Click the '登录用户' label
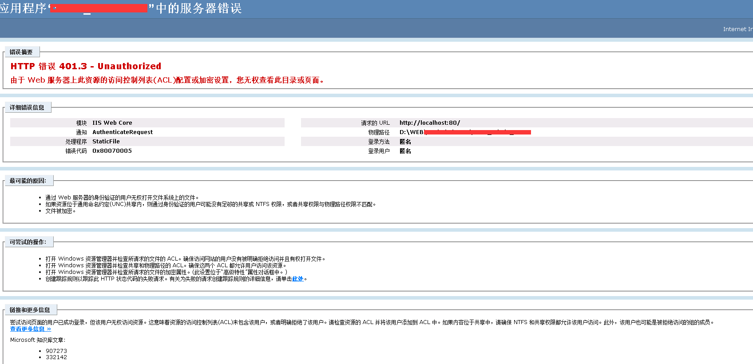753x364 pixels. [x=379, y=151]
